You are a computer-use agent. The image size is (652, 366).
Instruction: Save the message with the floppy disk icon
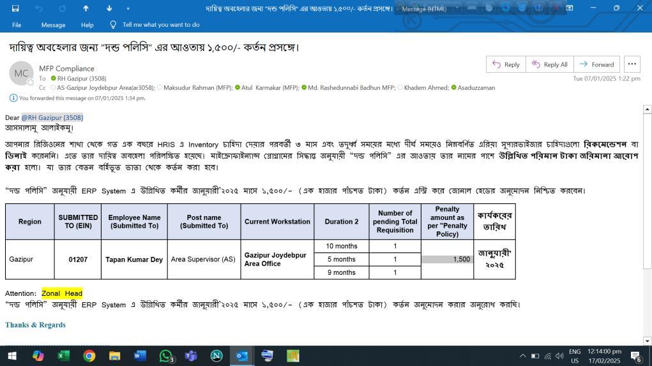[x=15, y=8]
